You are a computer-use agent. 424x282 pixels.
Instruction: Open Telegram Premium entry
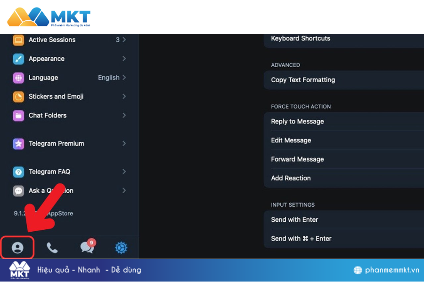click(x=70, y=143)
